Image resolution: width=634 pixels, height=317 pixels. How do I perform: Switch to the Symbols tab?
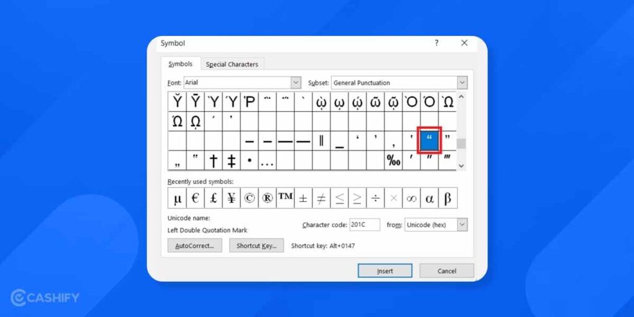(x=180, y=64)
